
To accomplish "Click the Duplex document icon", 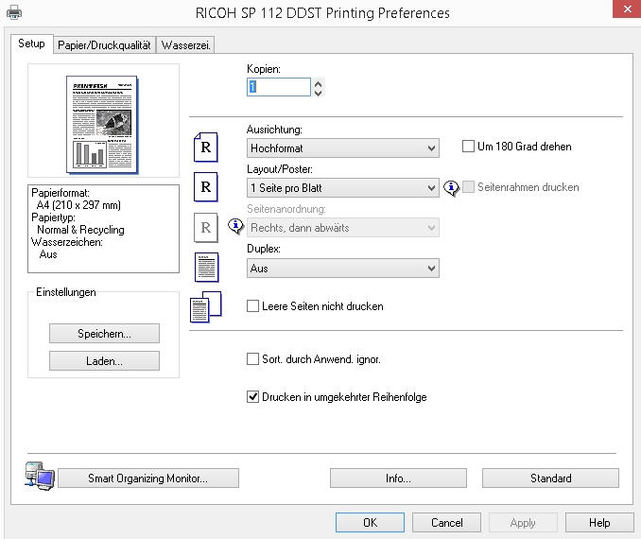I will 206,268.
